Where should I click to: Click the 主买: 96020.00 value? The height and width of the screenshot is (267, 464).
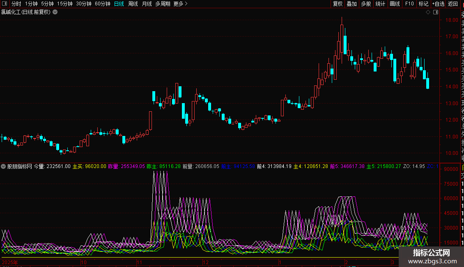(x=90, y=166)
